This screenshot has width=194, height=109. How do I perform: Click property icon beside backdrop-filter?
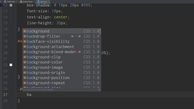pos(25,36)
